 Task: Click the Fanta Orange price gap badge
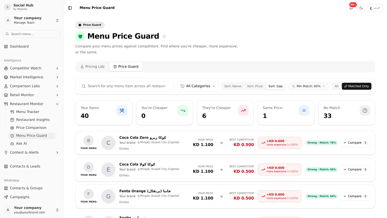pyautogui.click(x=280, y=196)
